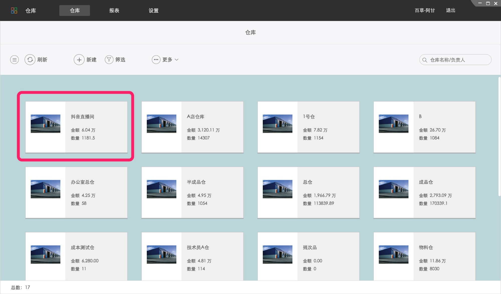Select the highlighted 仓库 tab
The image size is (501, 294).
(75, 11)
